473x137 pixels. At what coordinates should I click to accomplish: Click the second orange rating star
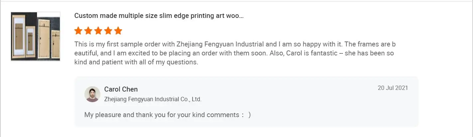(x=88, y=31)
